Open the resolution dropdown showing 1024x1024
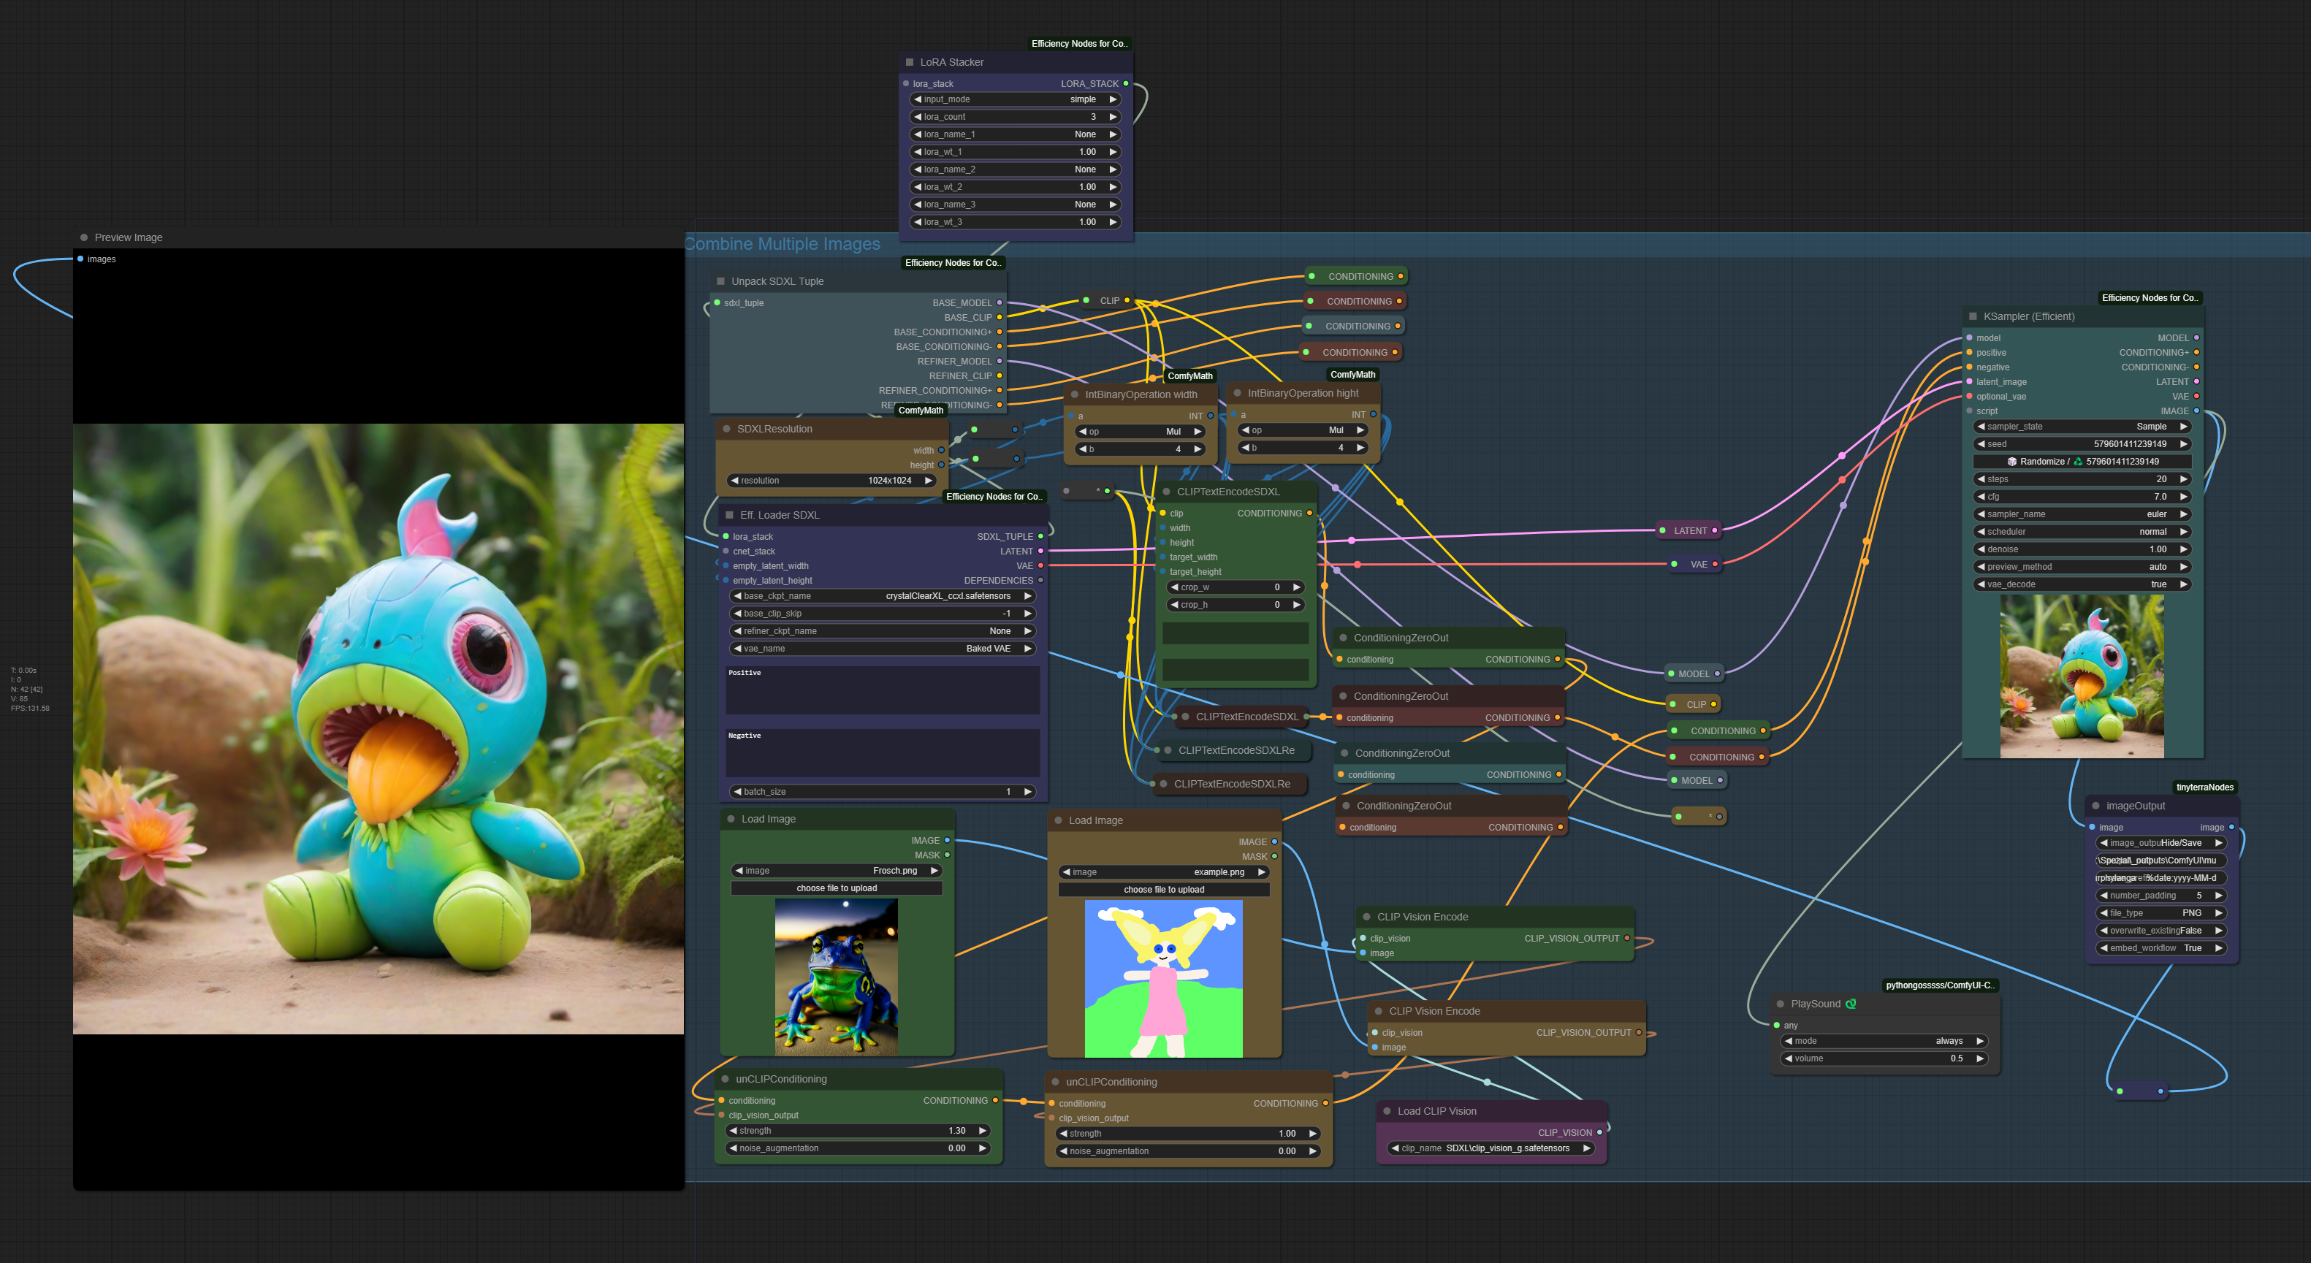 pos(831,481)
